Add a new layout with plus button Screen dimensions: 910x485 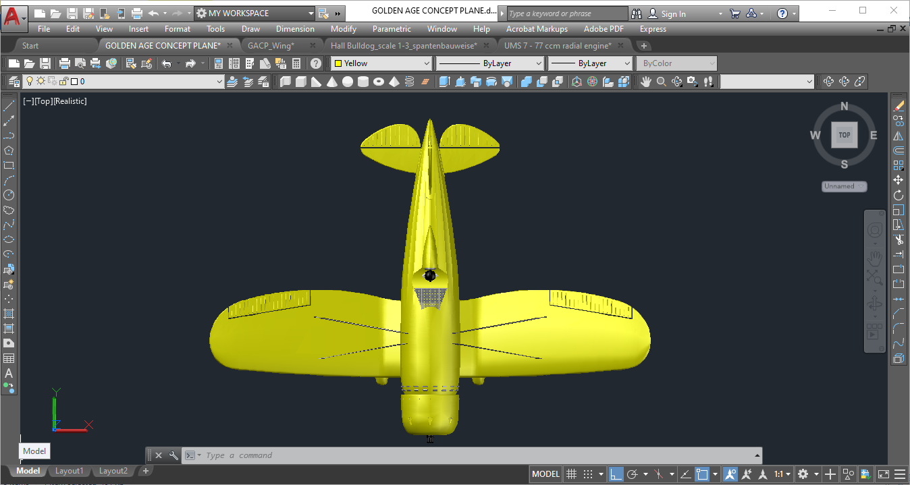point(145,471)
